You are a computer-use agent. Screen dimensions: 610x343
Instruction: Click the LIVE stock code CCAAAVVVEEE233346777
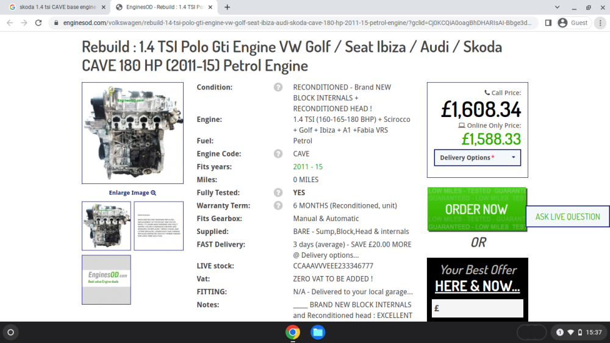pyautogui.click(x=333, y=266)
